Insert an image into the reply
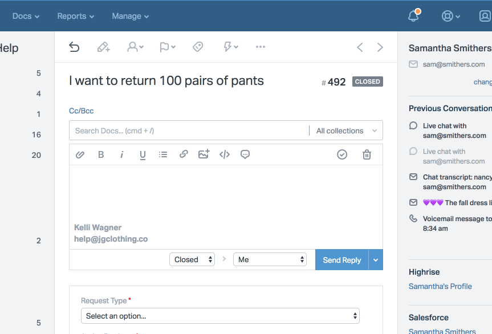 [204, 154]
